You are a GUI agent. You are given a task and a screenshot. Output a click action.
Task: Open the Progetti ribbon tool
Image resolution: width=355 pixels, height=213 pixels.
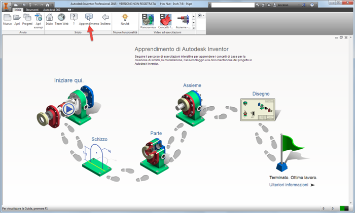[x=27, y=19]
